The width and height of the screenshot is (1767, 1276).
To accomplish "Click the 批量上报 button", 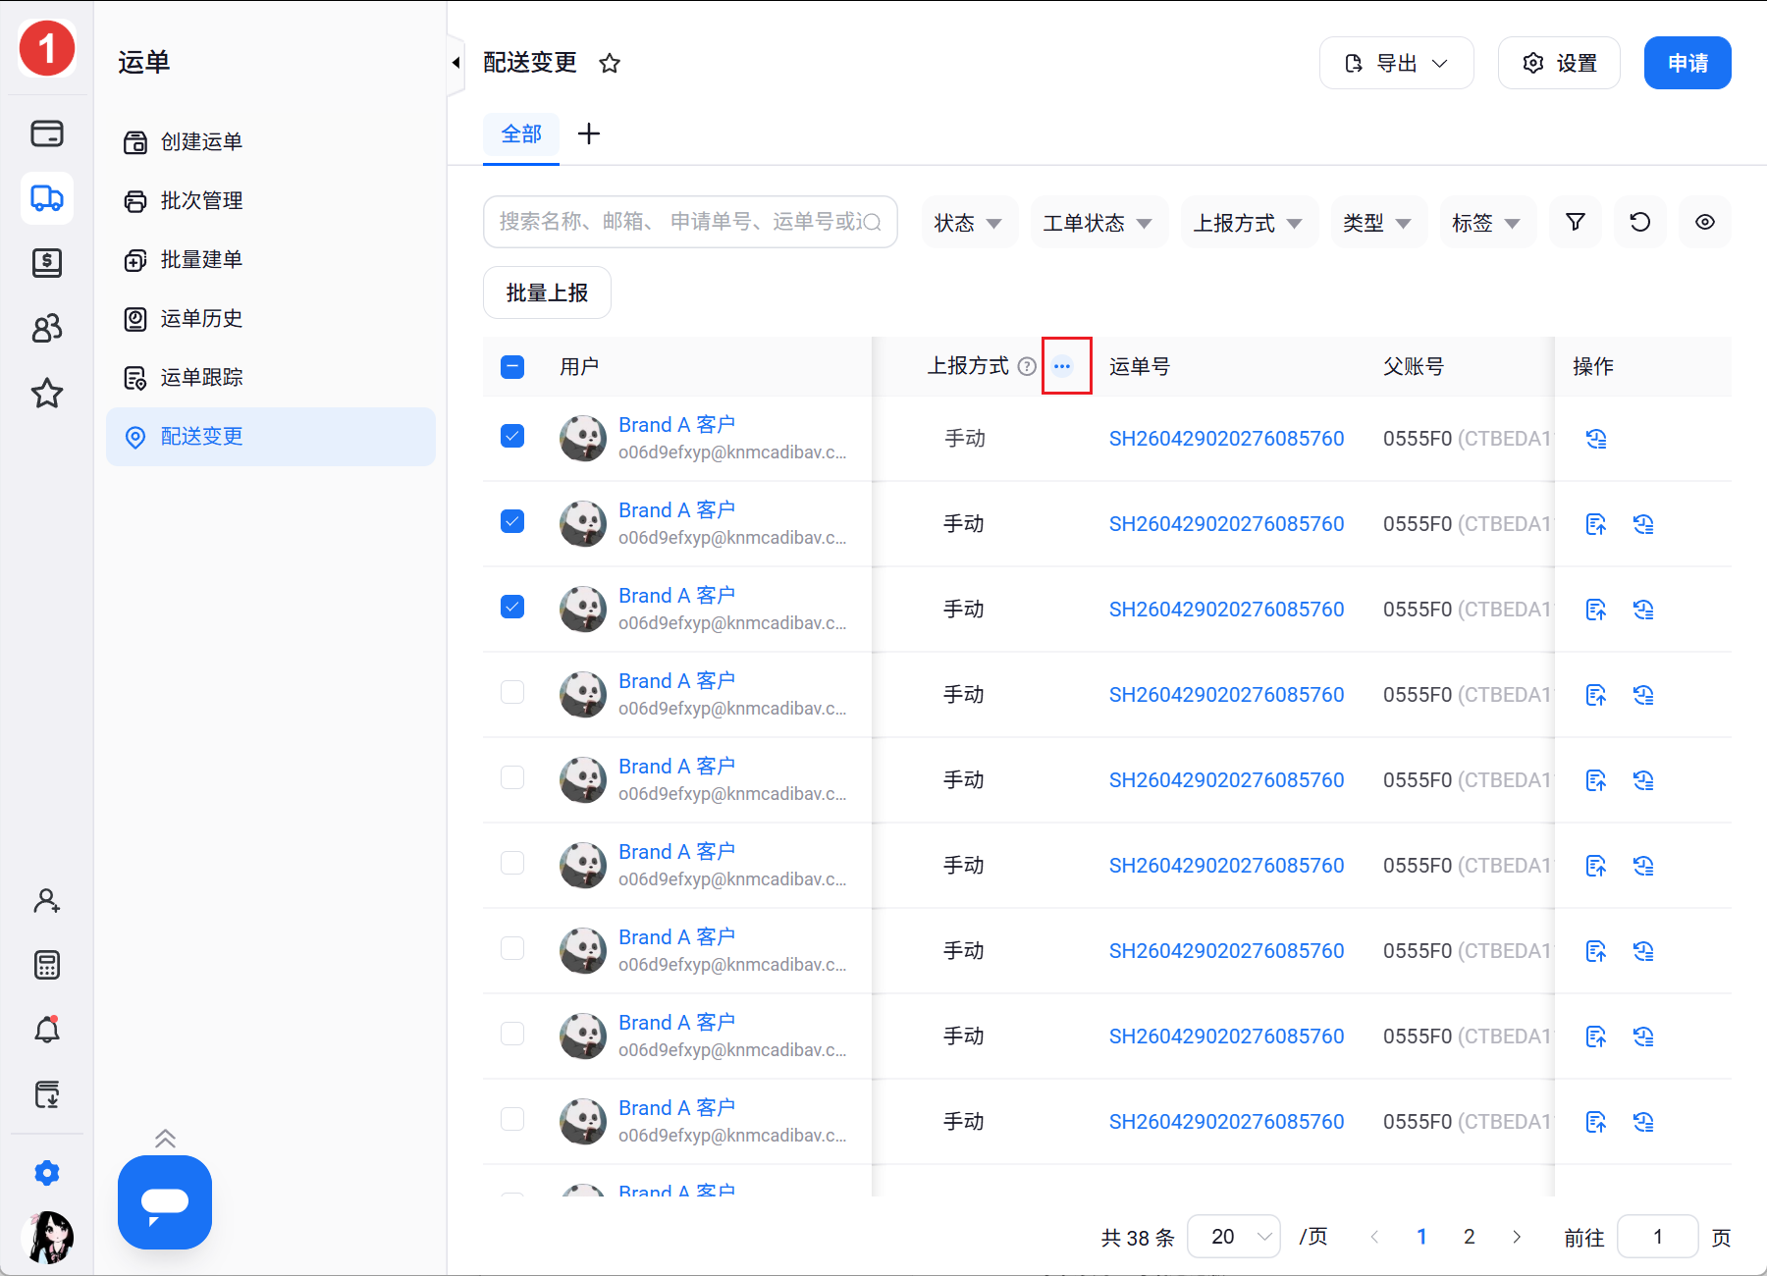I will point(547,292).
